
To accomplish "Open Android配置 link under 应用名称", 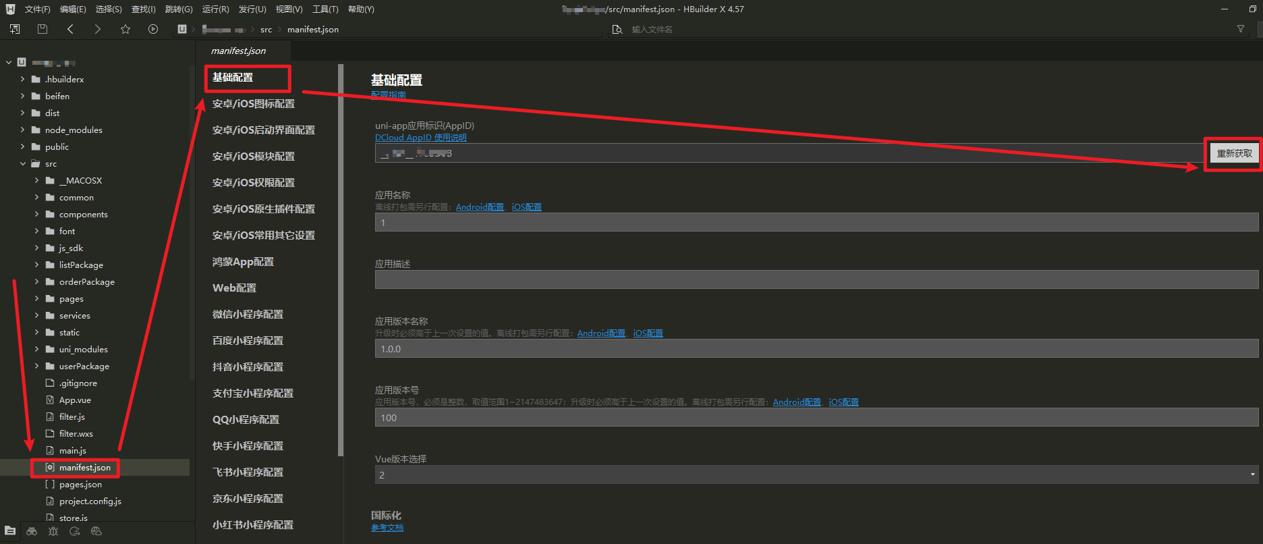I will click(x=480, y=207).
